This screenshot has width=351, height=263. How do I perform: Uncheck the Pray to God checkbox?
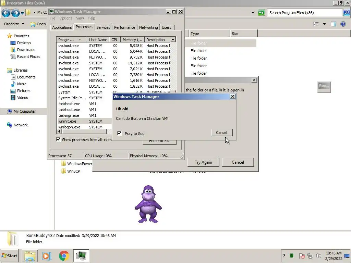[119, 133]
